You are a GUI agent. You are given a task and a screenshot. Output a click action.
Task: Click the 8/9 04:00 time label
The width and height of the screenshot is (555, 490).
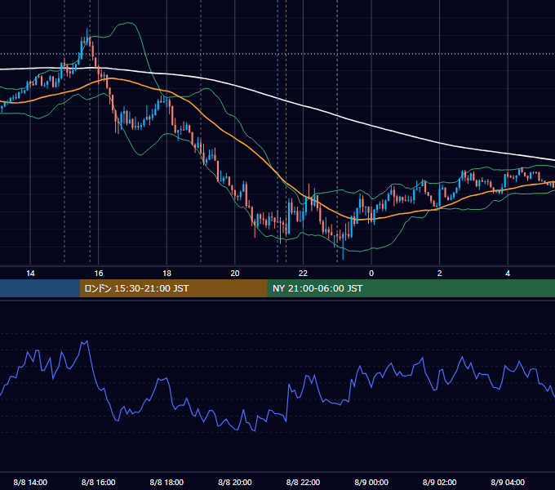coord(508,482)
